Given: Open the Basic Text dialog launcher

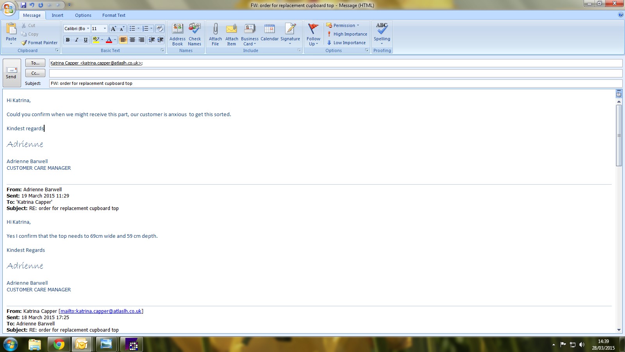Looking at the screenshot, I should [x=162, y=50].
